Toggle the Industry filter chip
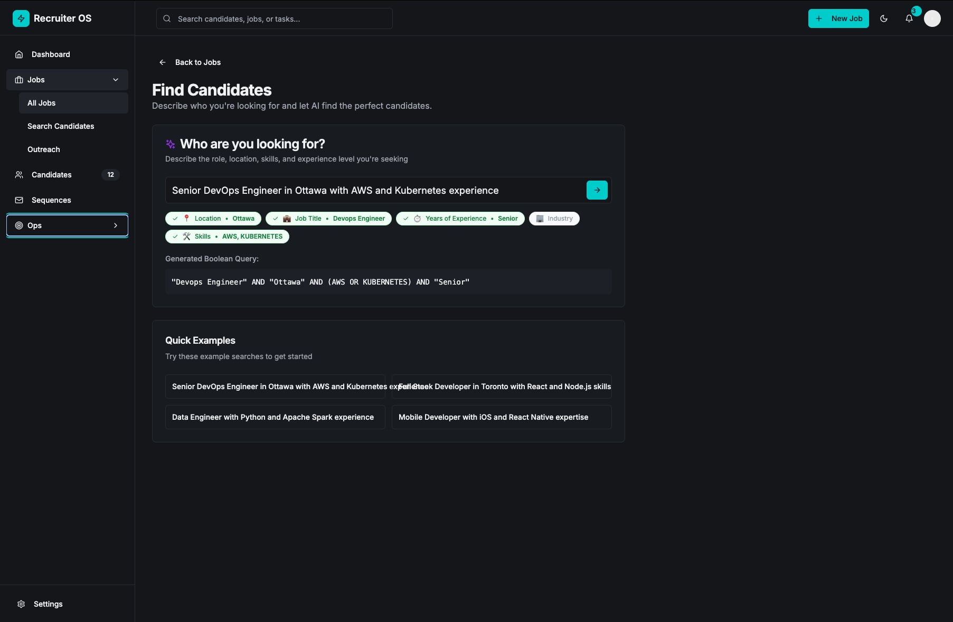Image resolution: width=953 pixels, height=622 pixels. point(554,219)
